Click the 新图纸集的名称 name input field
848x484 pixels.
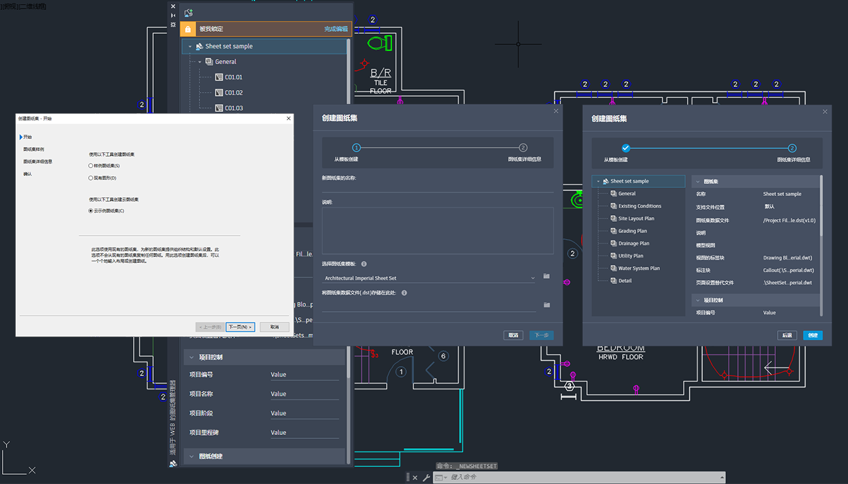[438, 187]
